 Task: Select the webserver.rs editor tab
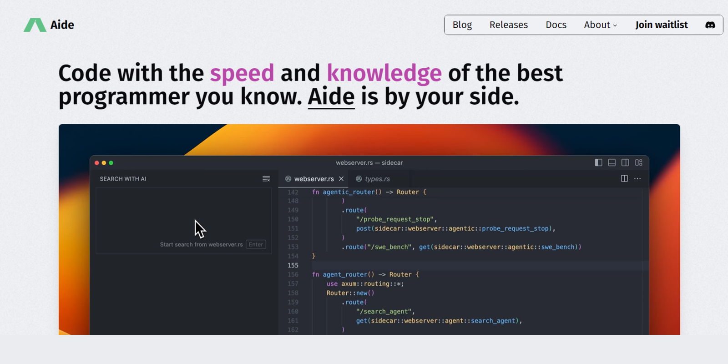tap(313, 179)
